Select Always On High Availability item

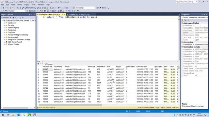pyautogui.click(x=18, y=35)
